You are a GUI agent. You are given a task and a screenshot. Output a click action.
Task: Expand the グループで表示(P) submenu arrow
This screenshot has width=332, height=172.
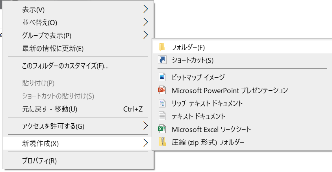pyautogui.click(x=145, y=35)
